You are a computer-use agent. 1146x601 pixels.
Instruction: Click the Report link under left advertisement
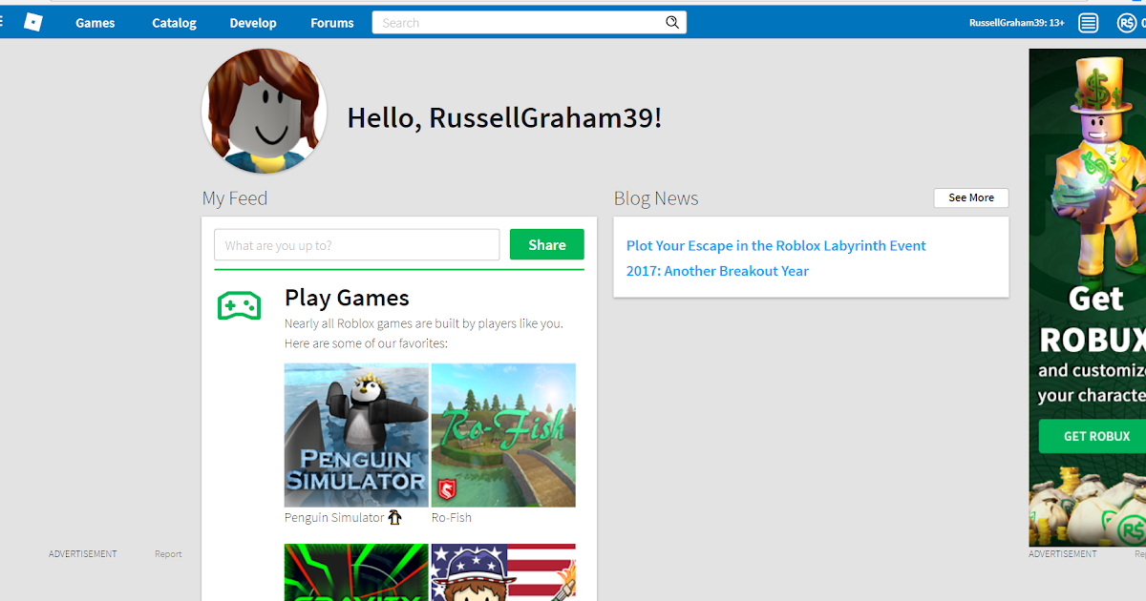[x=168, y=554]
